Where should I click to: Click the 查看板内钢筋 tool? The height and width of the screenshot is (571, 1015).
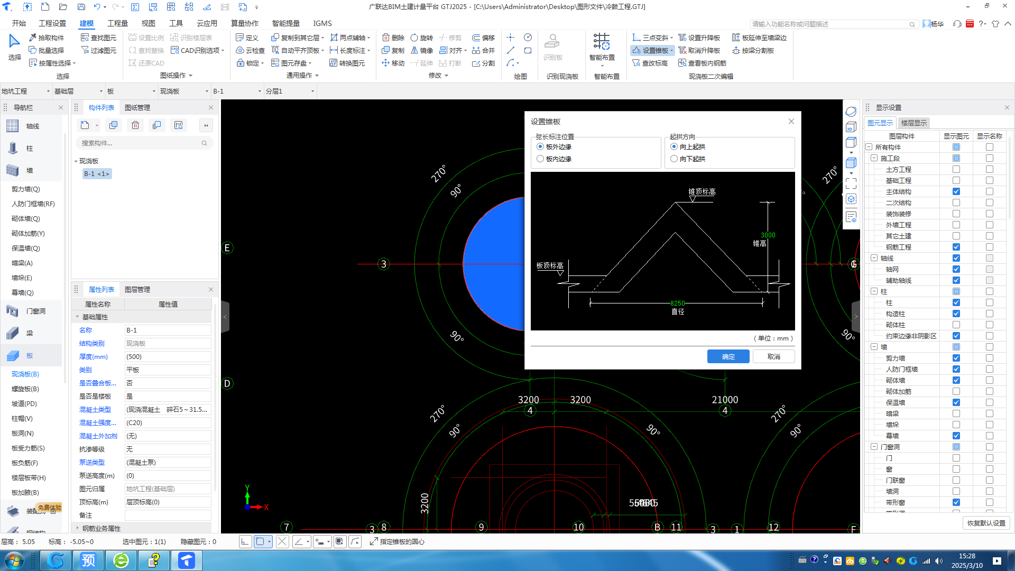(x=703, y=63)
